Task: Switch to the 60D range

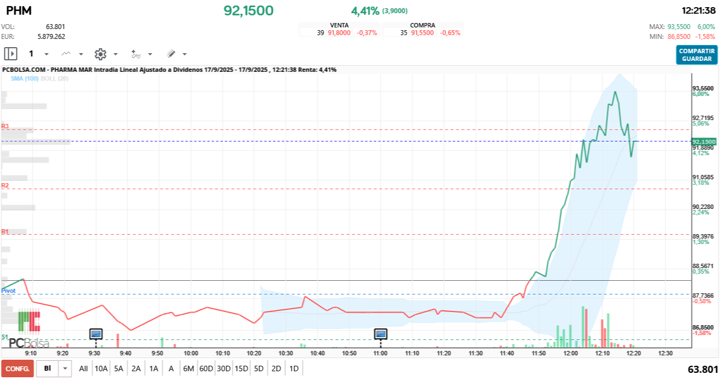Action: pos(206,368)
